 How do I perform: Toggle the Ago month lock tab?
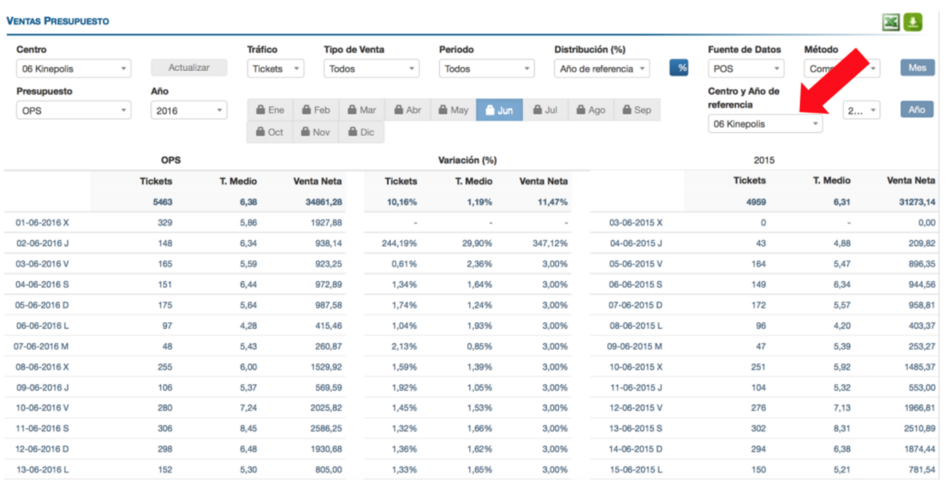tap(590, 110)
